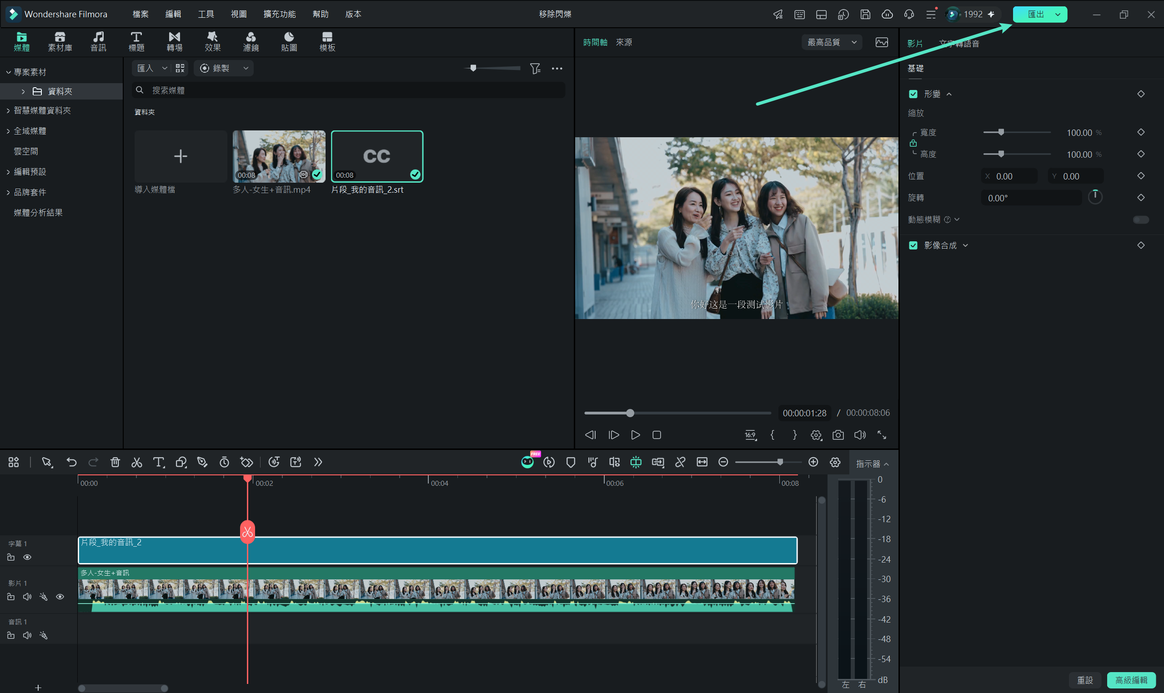
Task: Switch to the 來源 source tab
Action: point(623,43)
